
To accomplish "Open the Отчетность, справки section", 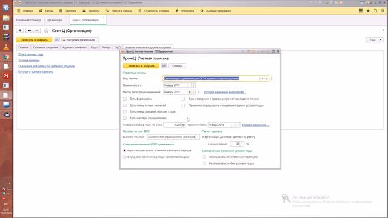I will point(153,11).
